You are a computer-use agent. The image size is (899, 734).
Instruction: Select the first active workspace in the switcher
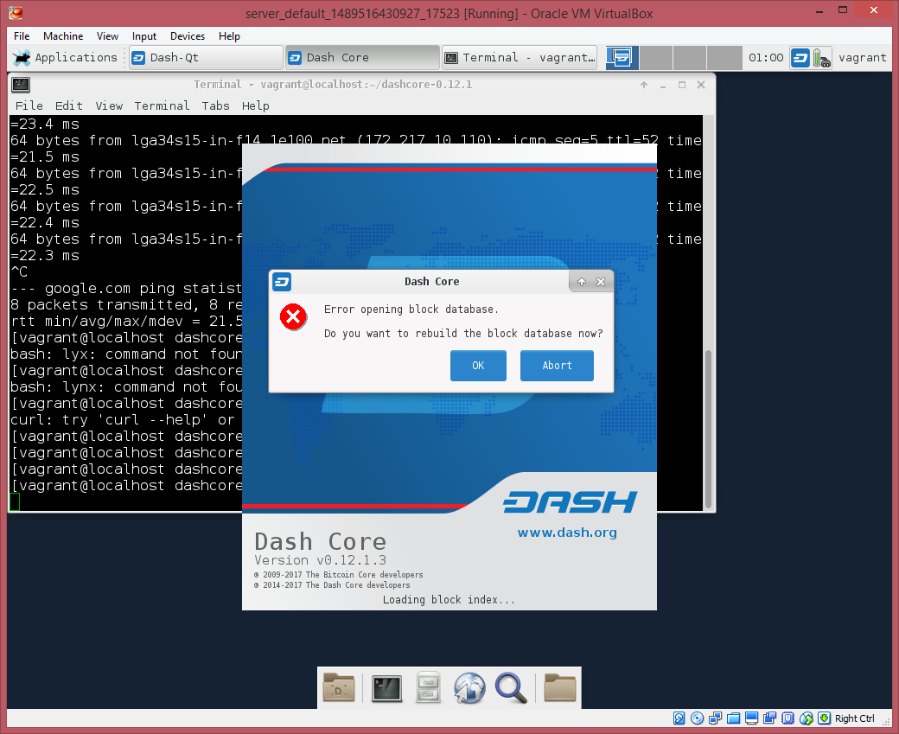coord(622,57)
